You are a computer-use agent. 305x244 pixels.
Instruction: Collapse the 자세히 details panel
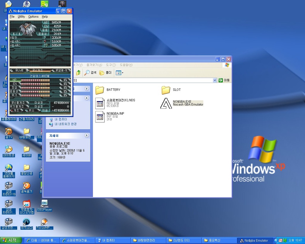[x=87, y=136]
